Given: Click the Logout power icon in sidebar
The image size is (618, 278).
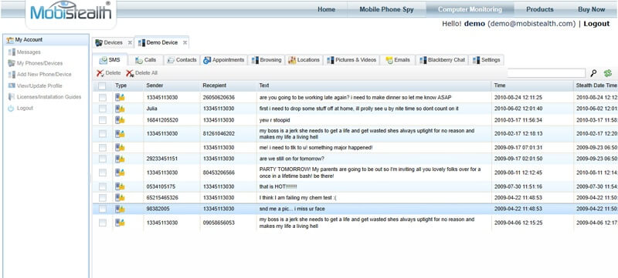Looking at the screenshot, I should pyautogui.click(x=11, y=109).
